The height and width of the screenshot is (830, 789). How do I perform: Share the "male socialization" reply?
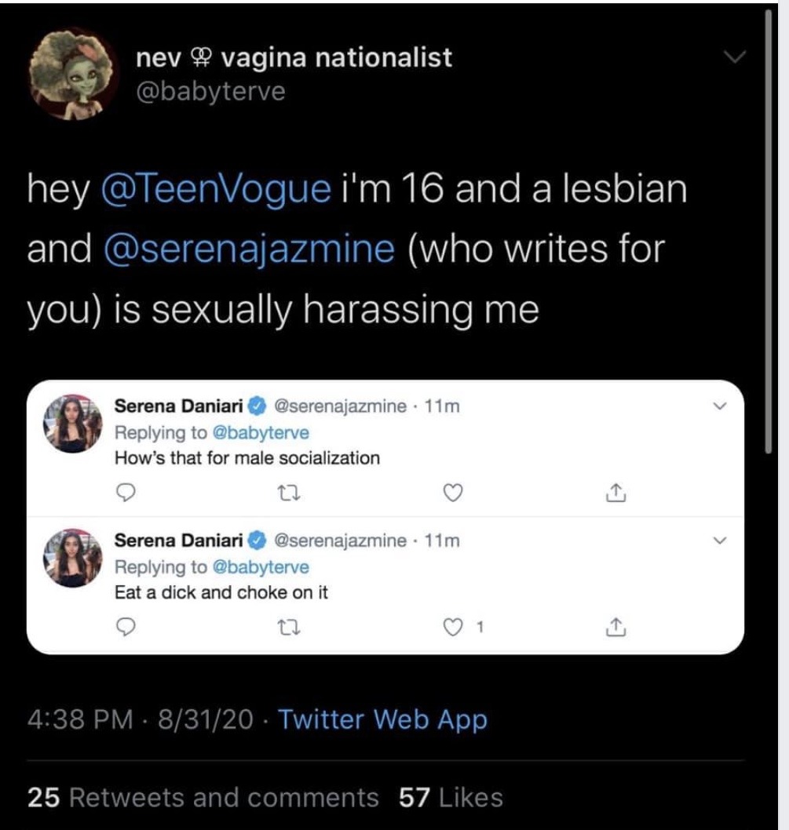(x=616, y=493)
